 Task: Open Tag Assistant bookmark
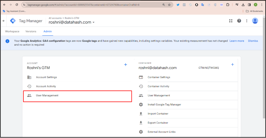[14, 11]
